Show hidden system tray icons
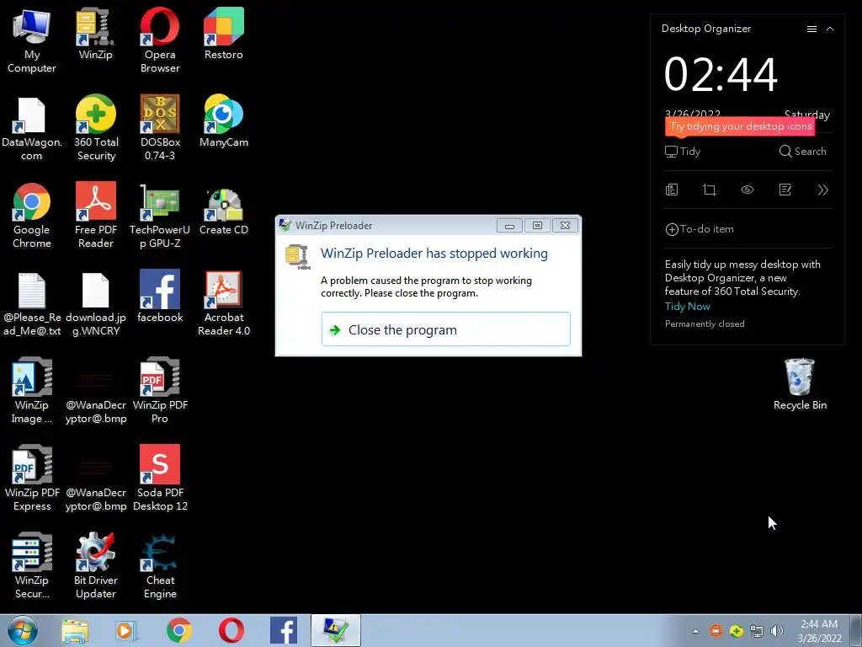The width and height of the screenshot is (862, 647). click(x=695, y=632)
